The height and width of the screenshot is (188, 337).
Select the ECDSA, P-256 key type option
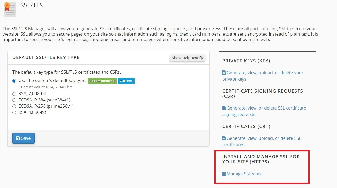pos(14,106)
